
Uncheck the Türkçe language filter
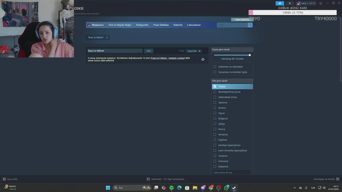point(215,86)
